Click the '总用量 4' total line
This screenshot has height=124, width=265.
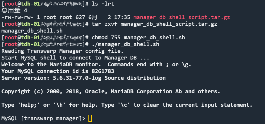point(14,11)
